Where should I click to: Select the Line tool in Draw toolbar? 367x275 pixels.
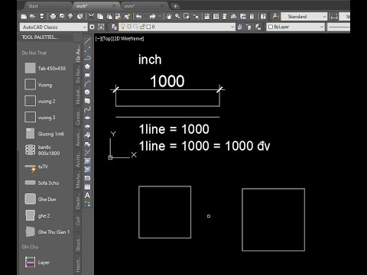pyautogui.click(x=87, y=40)
